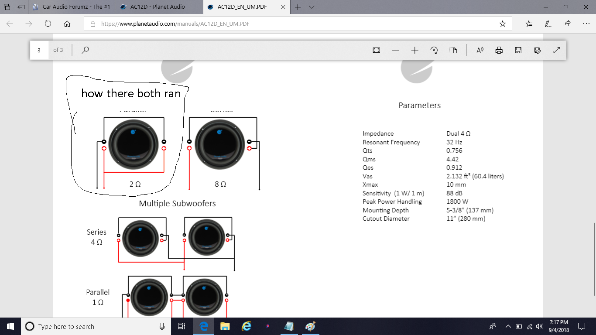Start Read aloud for the PDF
Screen dimensions: 596x335
click(x=480, y=50)
